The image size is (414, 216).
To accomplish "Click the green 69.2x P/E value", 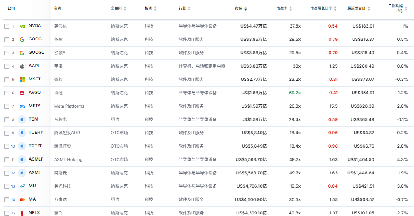I will [295, 93].
